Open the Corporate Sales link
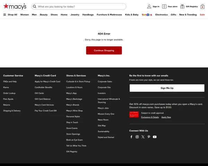This screenshot has width=208, height=166. tap(105, 82)
